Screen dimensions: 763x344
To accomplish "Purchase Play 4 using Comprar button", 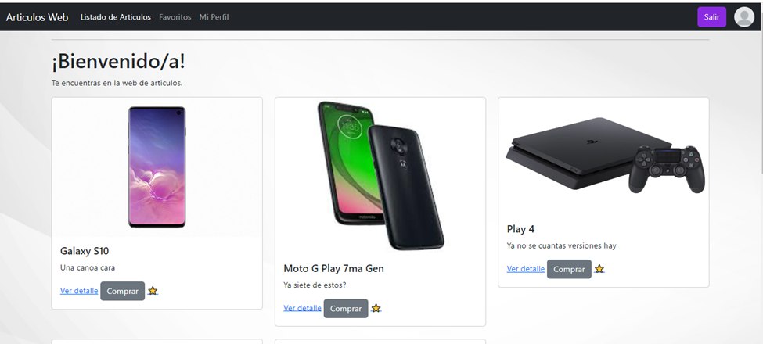I will [569, 269].
